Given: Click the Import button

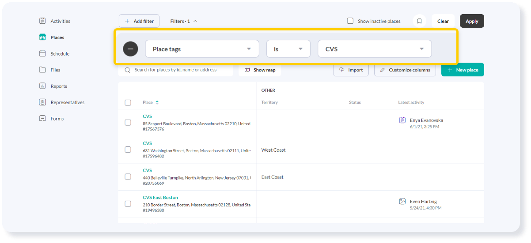Looking at the screenshot, I should [351, 70].
